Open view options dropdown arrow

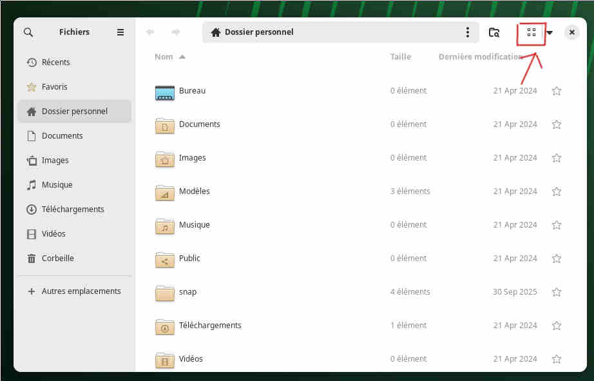coord(550,33)
